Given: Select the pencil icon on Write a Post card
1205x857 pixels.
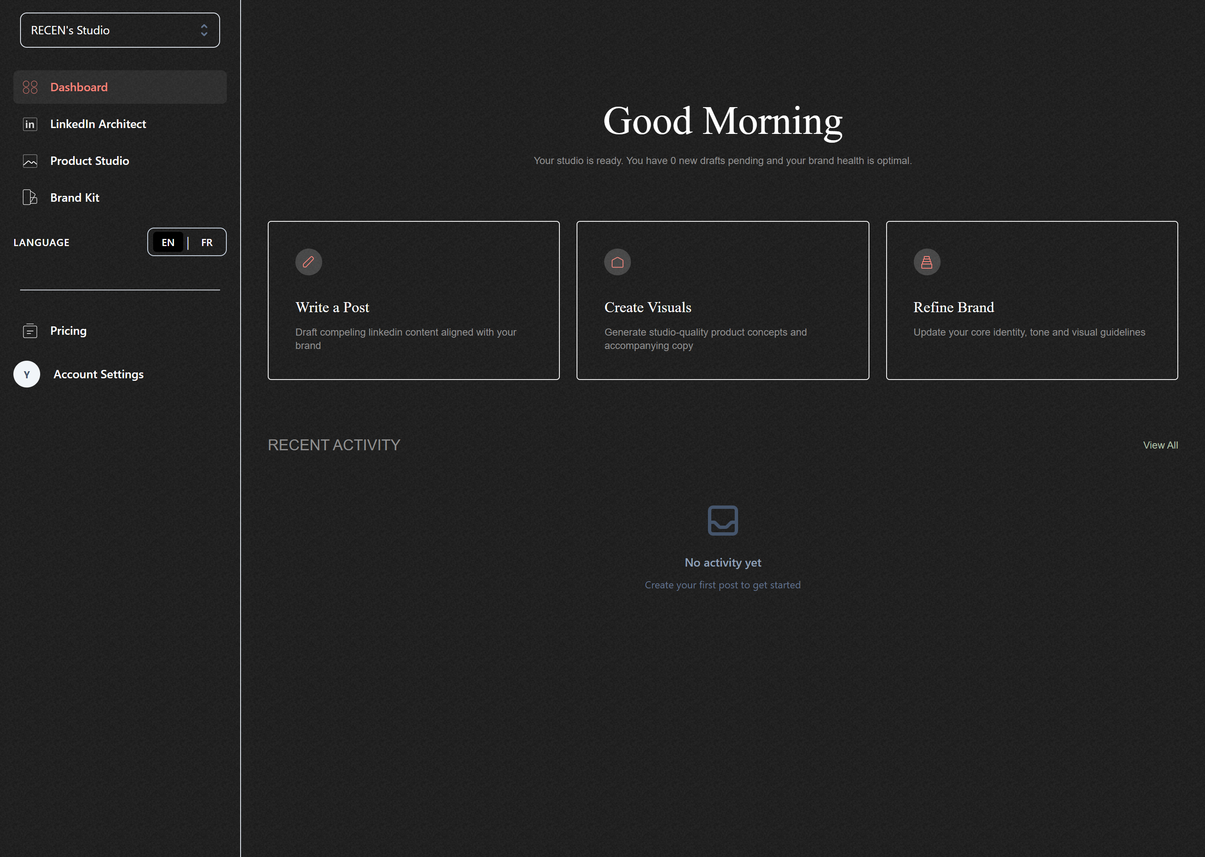Looking at the screenshot, I should click(x=309, y=262).
